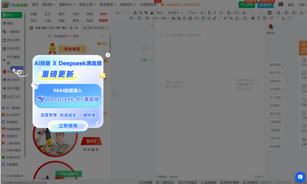This screenshot has width=307, height=184.
Task: Click the blue chat support bubble icon
Action: click(300, 177)
